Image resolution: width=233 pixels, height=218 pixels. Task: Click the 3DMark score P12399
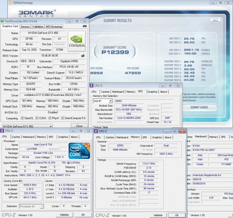[x=115, y=52]
